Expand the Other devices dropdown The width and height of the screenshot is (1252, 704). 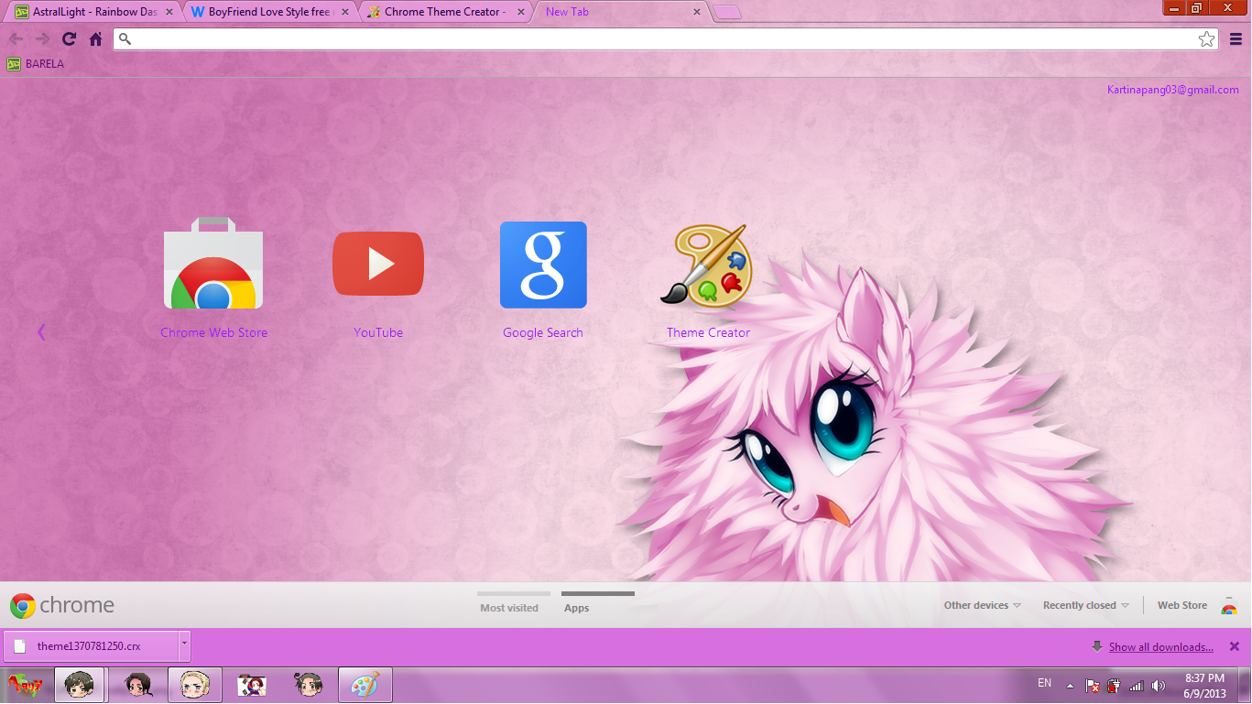[x=981, y=604]
